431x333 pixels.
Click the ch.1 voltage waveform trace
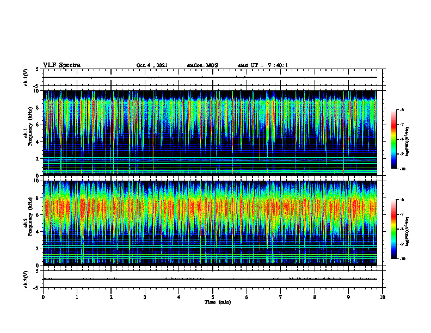210,77
